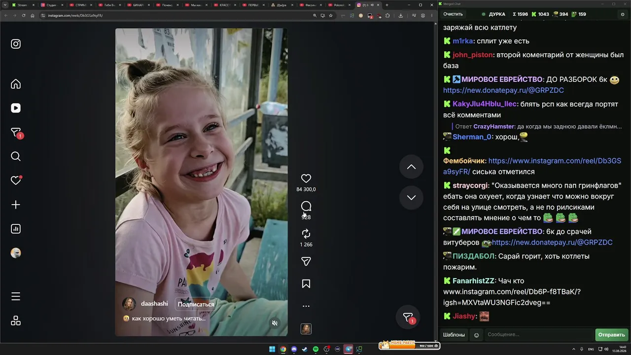Follow daashashi with the Подписаться button

pos(196,304)
